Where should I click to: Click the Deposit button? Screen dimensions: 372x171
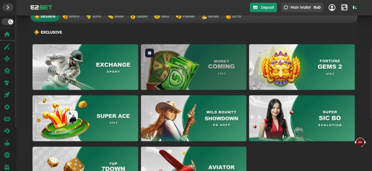pyautogui.click(x=263, y=7)
